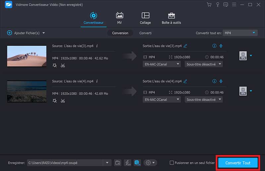Show media info for output L'eau de vie(4).mp4
This screenshot has width=265, height=171.
coord(214,81)
